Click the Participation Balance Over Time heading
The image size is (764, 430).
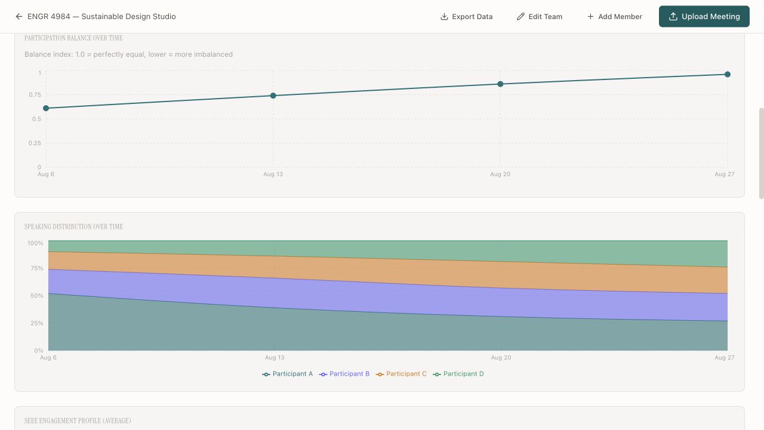[73, 38]
